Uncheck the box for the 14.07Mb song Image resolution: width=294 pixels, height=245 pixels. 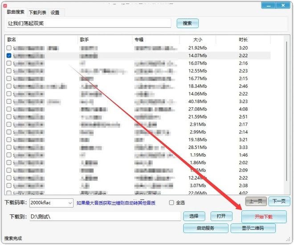(x=9, y=56)
